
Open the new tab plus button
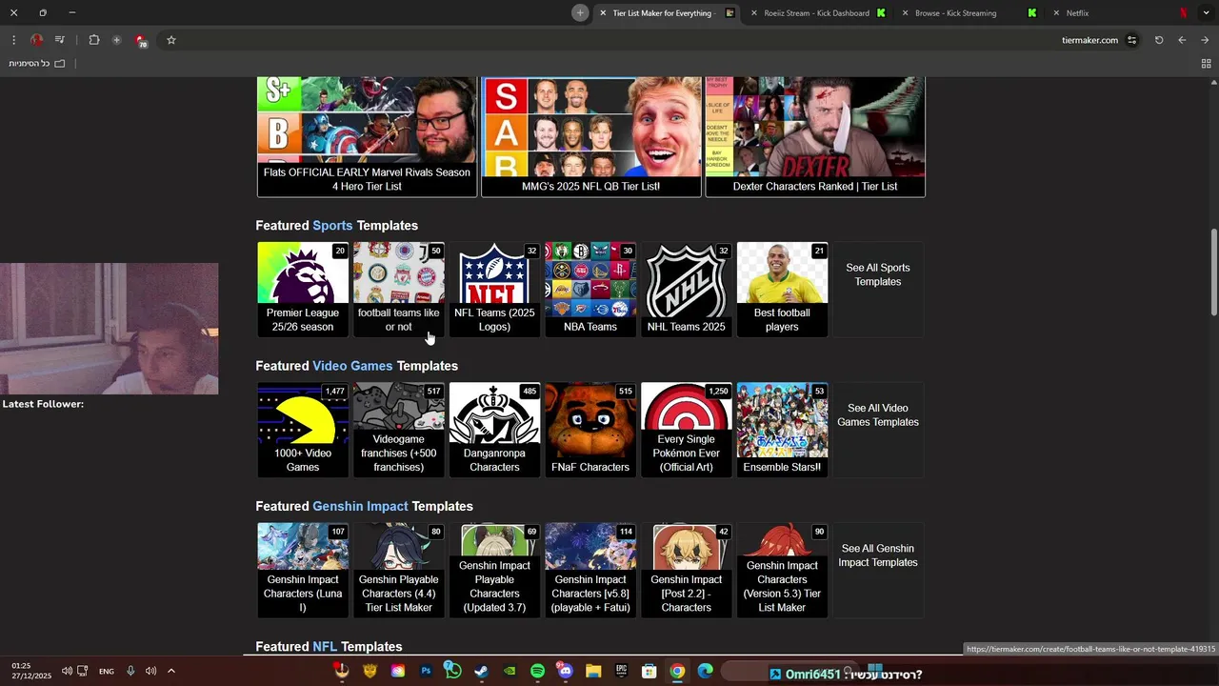[x=580, y=12]
